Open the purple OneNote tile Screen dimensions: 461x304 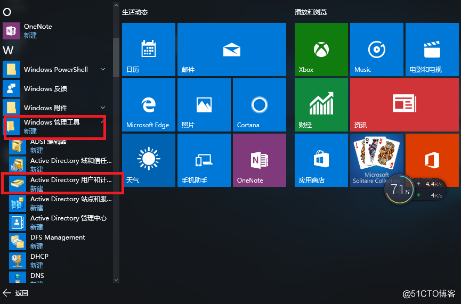260,160
